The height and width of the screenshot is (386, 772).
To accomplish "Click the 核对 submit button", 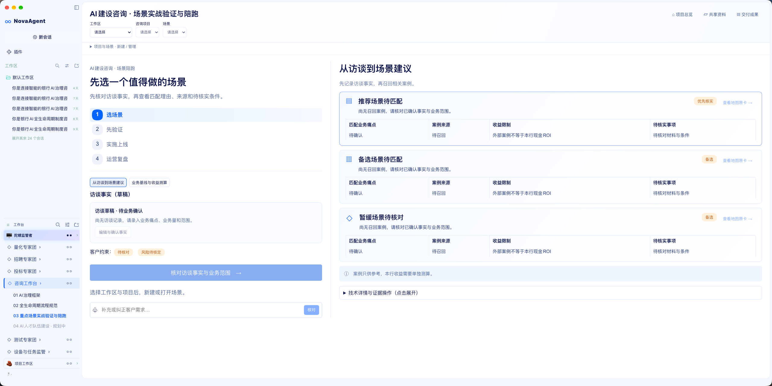I will pyautogui.click(x=312, y=310).
